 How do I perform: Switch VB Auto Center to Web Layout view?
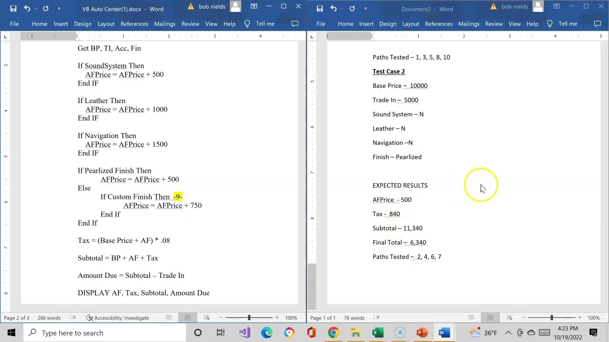click(x=206, y=318)
